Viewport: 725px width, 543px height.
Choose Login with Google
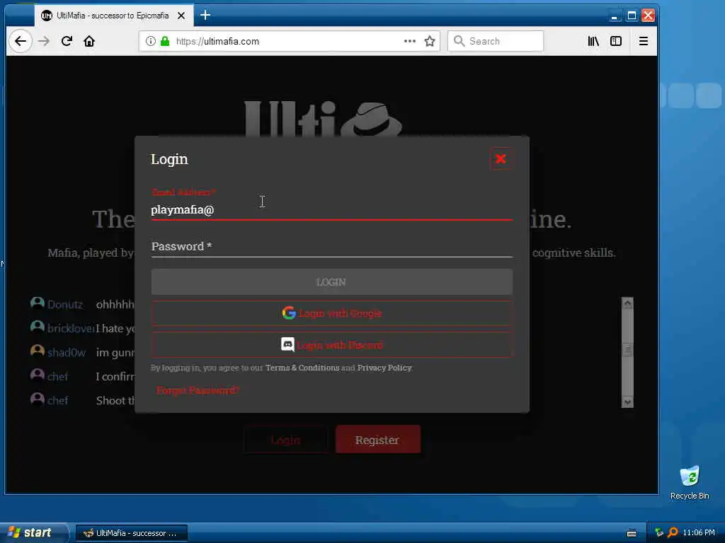pos(331,313)
